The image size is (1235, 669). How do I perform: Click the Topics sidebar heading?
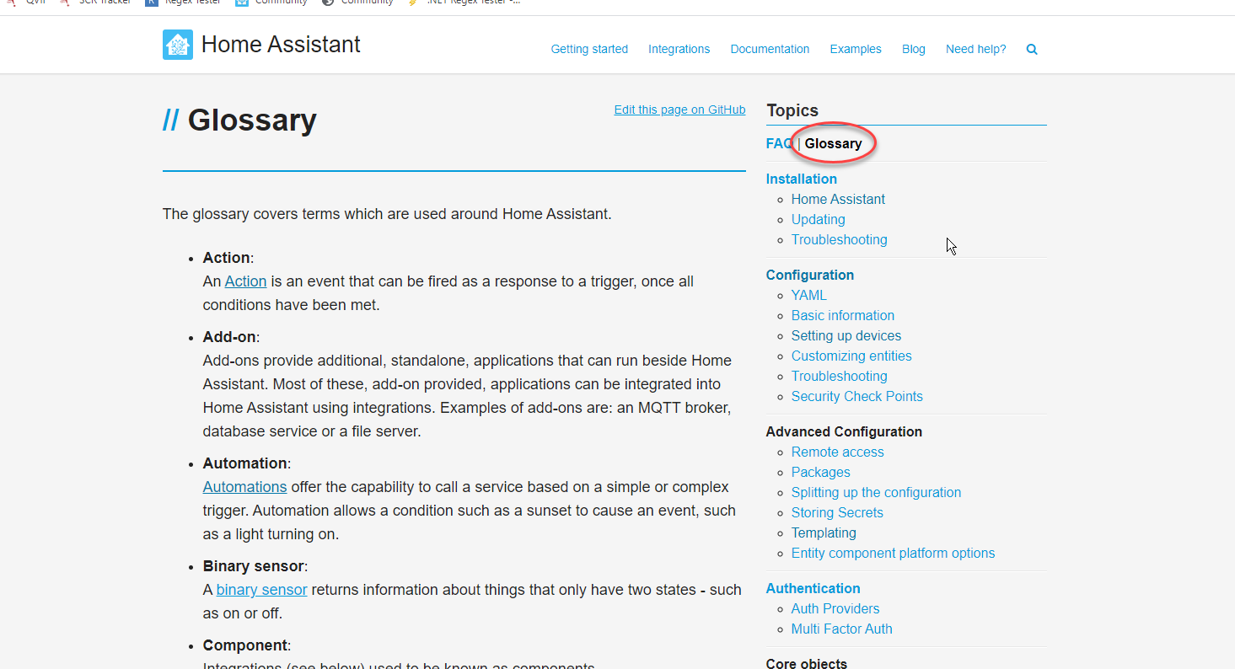(x=792, y=110)
